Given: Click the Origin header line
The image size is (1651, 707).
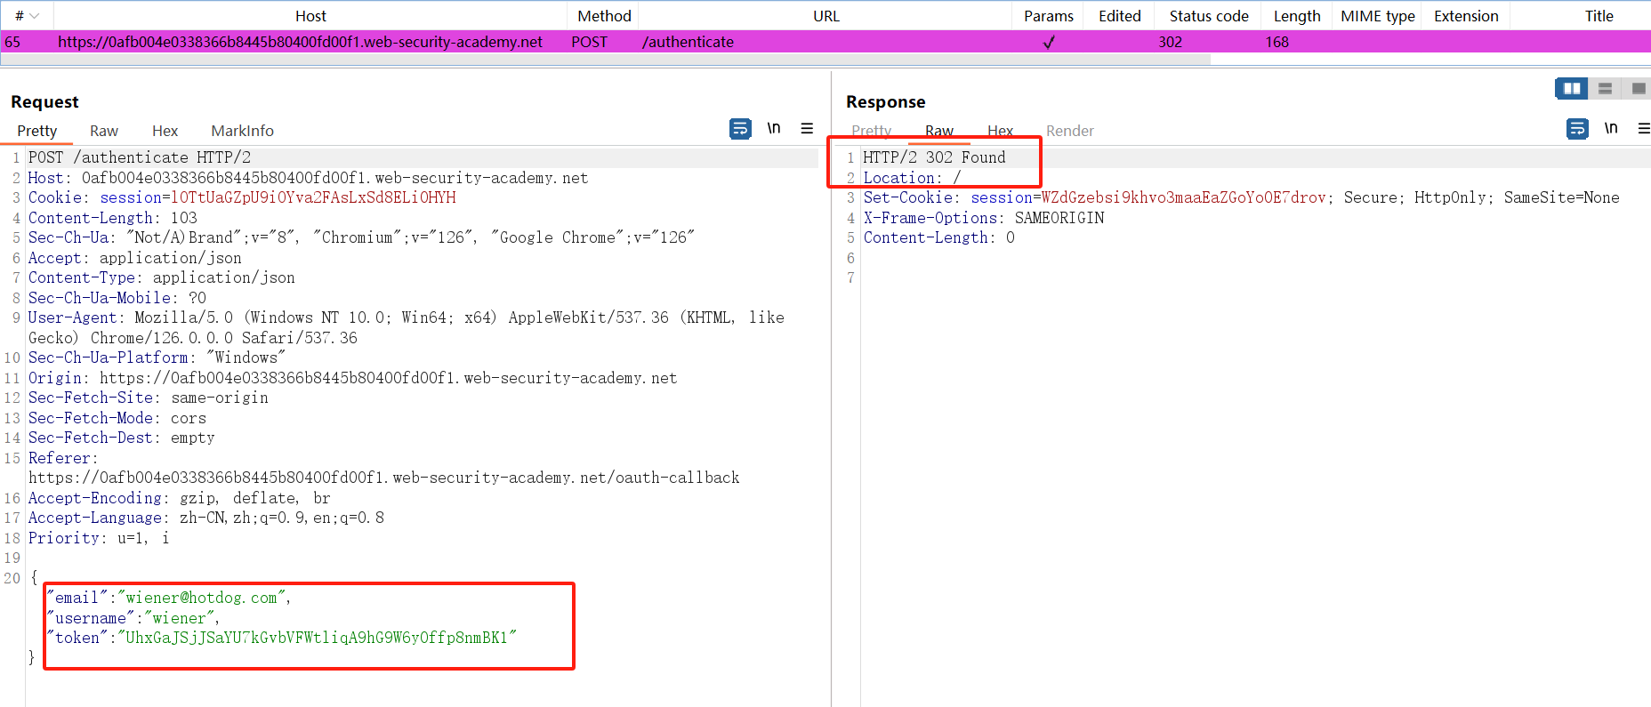Looking at the screenshot, I should pos(352,378).
